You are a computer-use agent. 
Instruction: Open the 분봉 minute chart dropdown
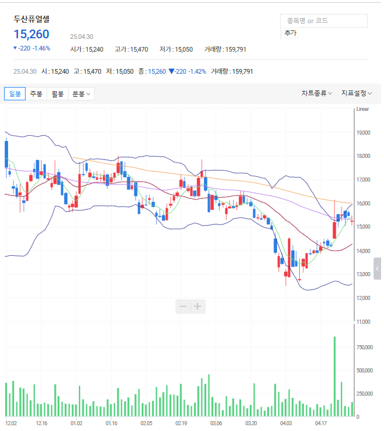point(81,95)
